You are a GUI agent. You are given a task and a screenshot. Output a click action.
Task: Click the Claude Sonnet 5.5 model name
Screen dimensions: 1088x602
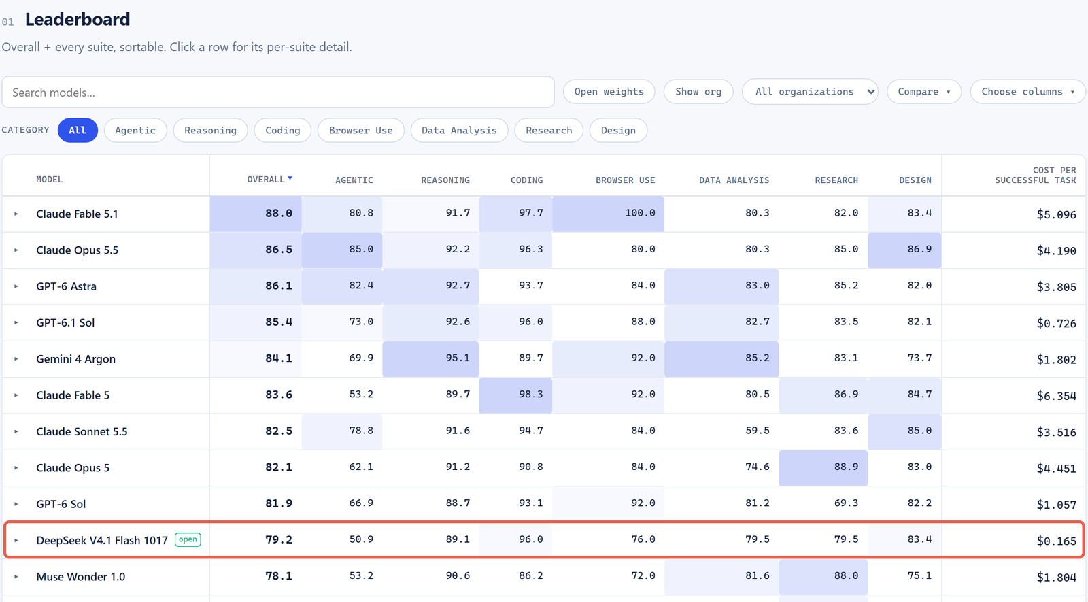(x=82, y=431)
